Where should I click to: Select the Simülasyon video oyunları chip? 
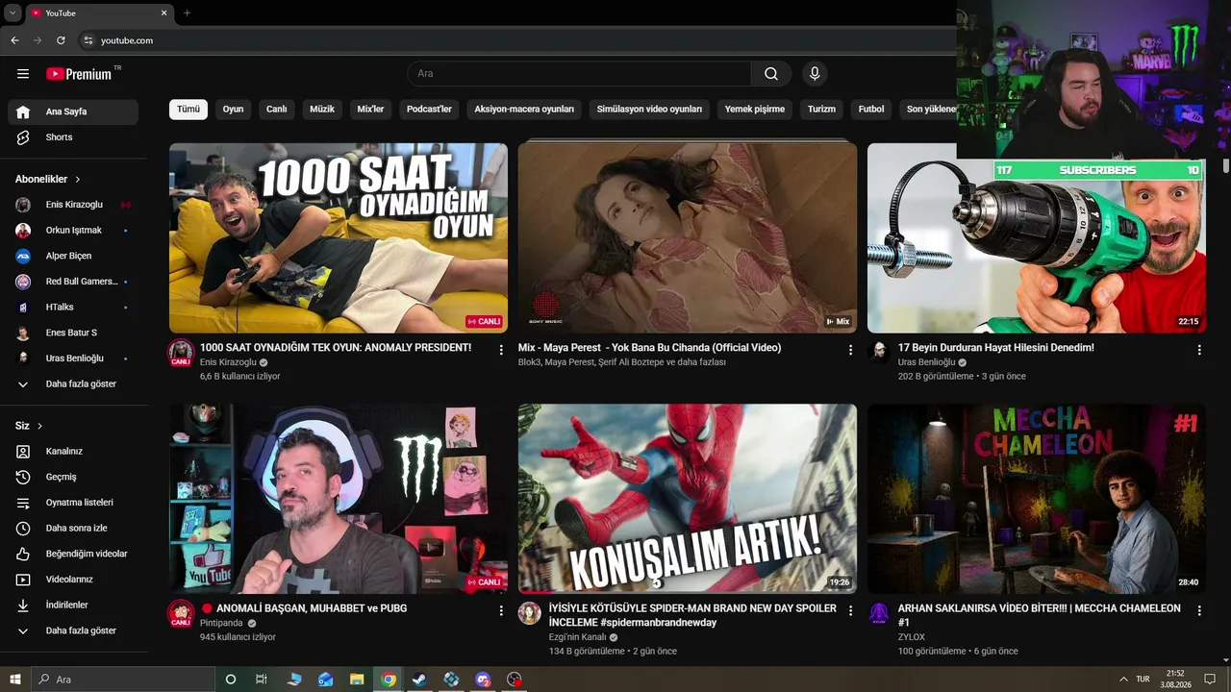pos(649,110)
